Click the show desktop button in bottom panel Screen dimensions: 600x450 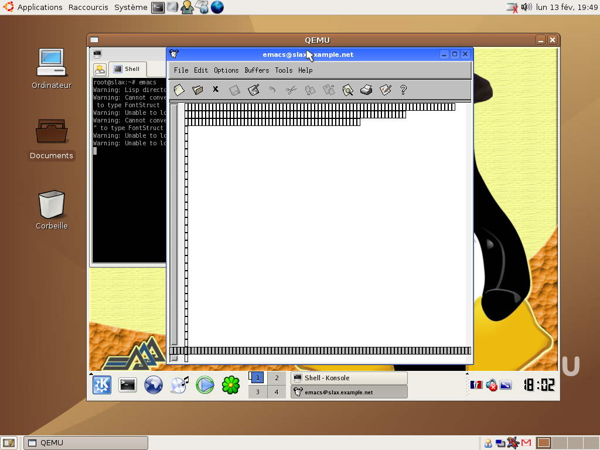(9, 443)
